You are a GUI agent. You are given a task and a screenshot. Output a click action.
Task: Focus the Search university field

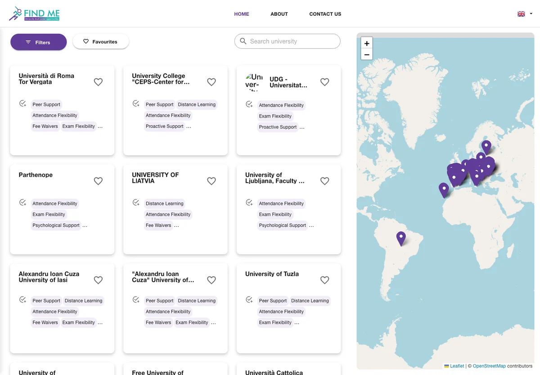288,41
